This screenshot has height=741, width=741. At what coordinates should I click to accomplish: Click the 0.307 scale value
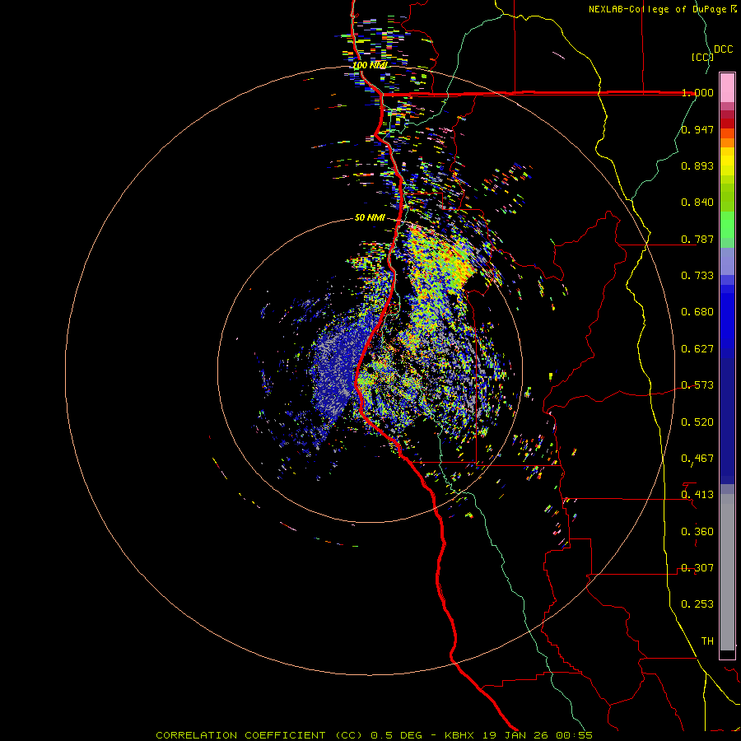coord(697,568)
